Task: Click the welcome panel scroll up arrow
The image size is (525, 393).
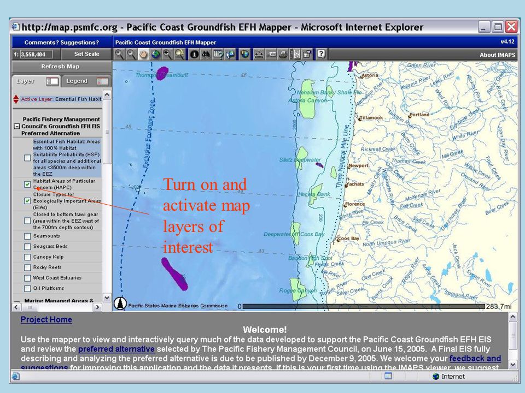Action: 512,317
